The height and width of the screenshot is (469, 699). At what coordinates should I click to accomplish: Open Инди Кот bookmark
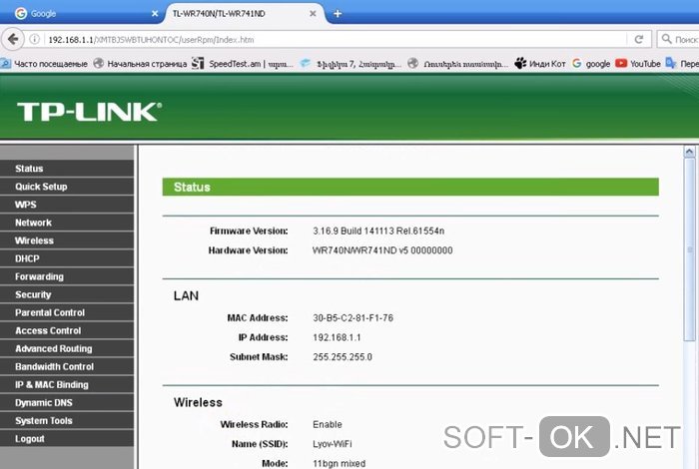point(540,64)
